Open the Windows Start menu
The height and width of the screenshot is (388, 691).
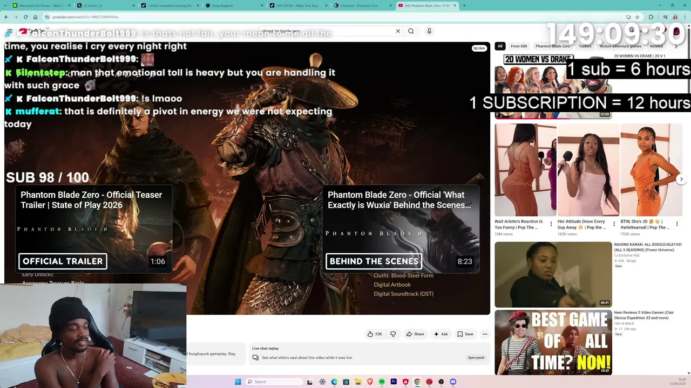point(238,382)
